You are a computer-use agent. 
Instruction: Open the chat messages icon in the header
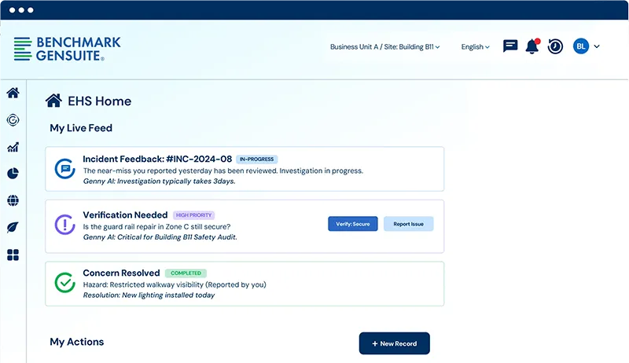pos(510,46)
